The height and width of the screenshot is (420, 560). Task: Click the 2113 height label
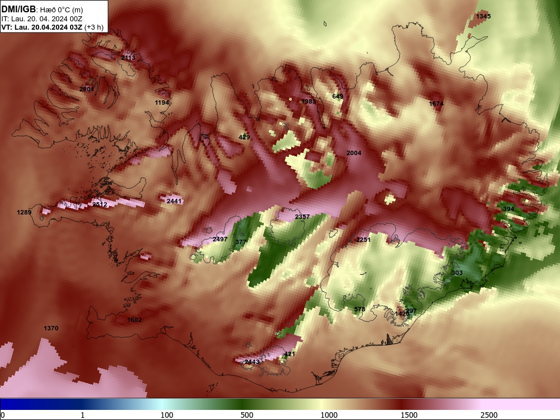coord(128,58)
